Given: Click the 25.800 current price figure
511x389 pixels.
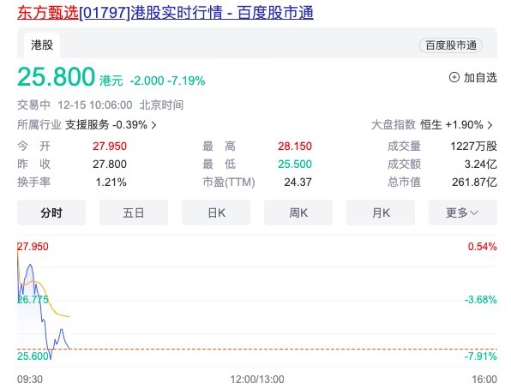Looking at the screenshot, I should [56, 77].
